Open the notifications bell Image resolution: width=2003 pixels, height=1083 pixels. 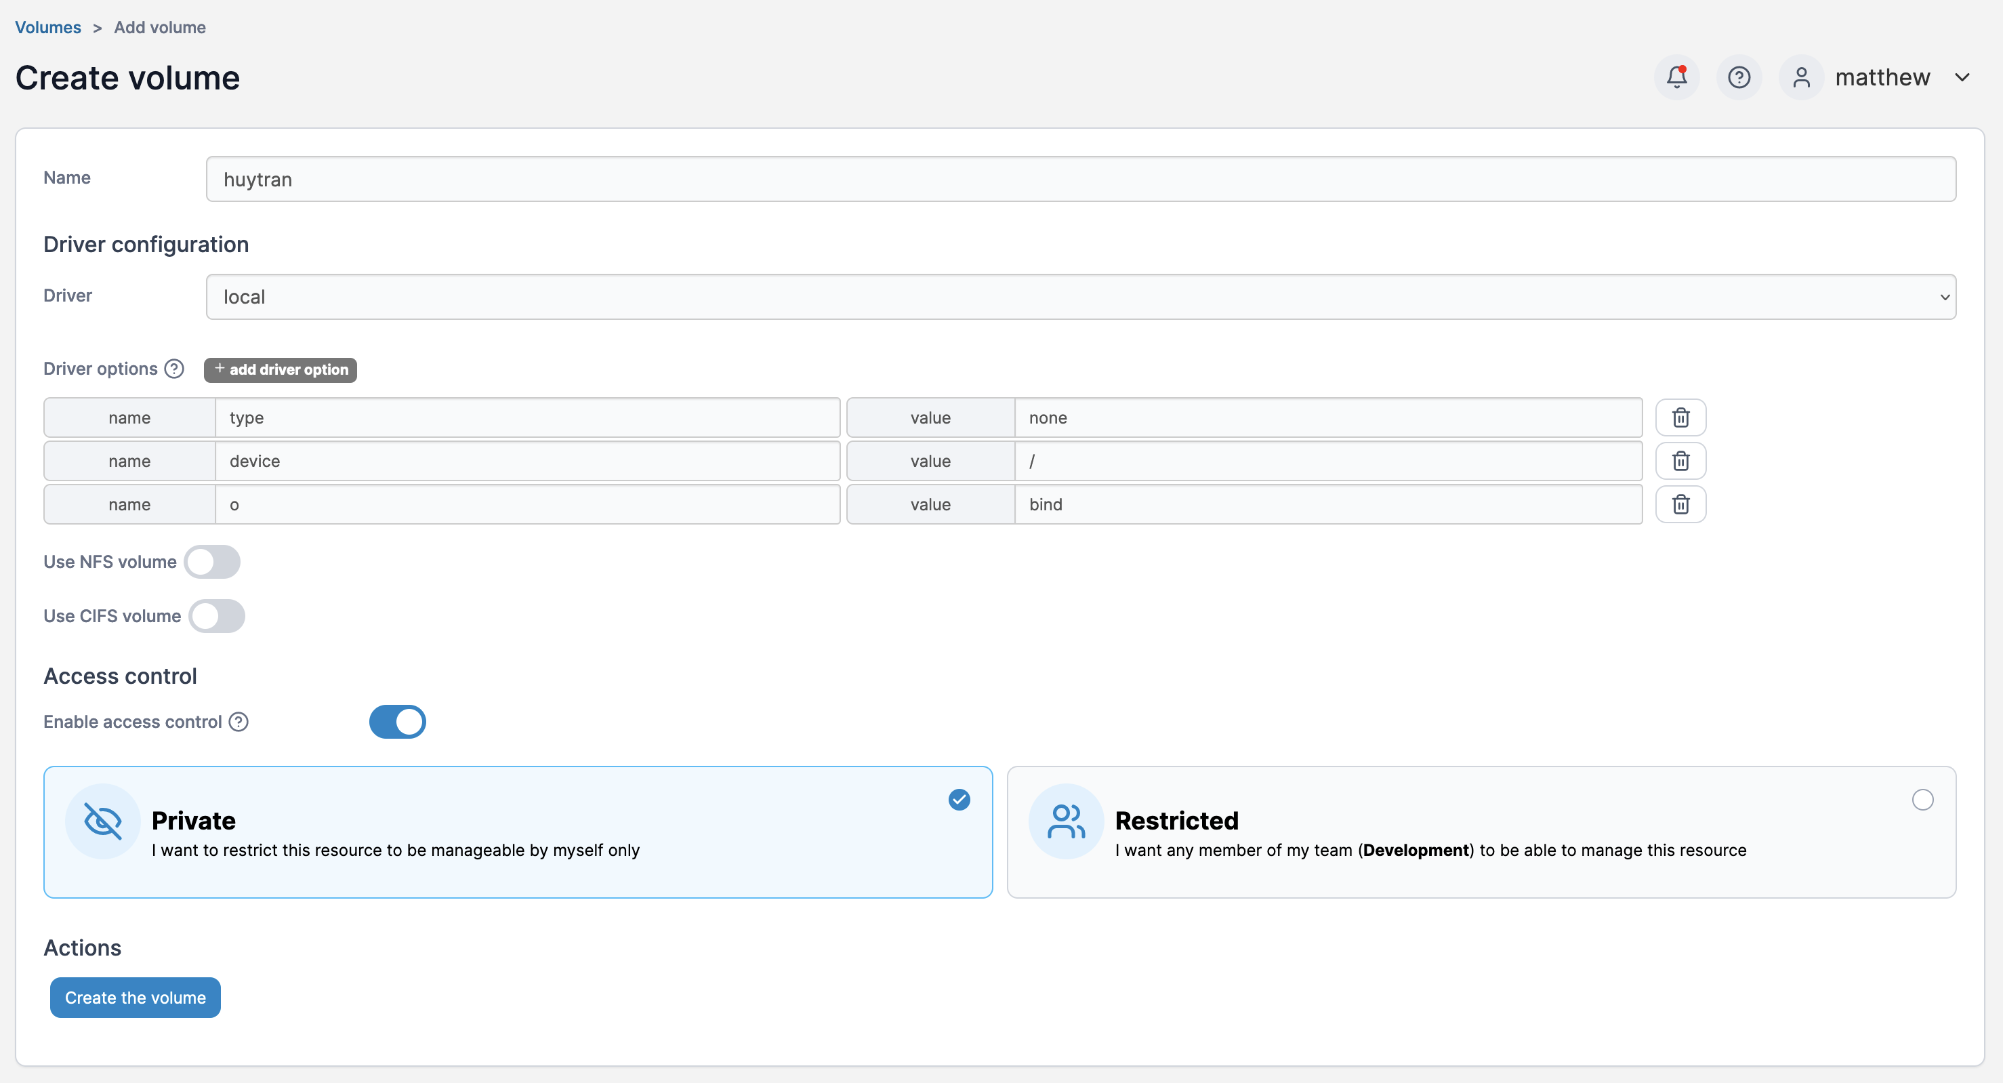[1676, 77]
